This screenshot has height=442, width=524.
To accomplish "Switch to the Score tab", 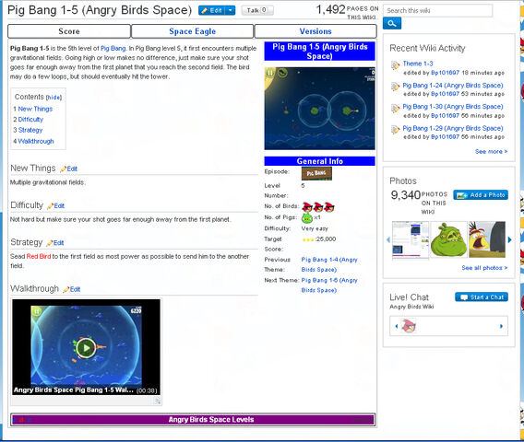I will 69,31.
